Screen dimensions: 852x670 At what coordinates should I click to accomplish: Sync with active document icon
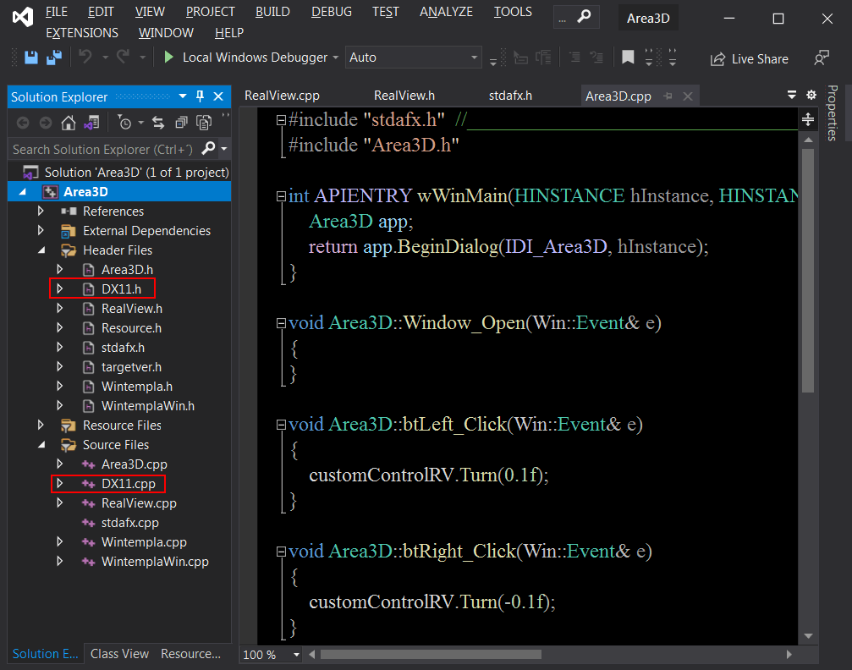158,123
